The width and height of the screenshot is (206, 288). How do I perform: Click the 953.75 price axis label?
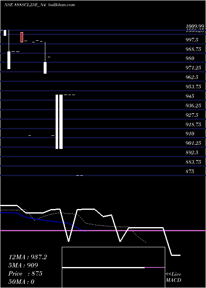pos(193,87)
